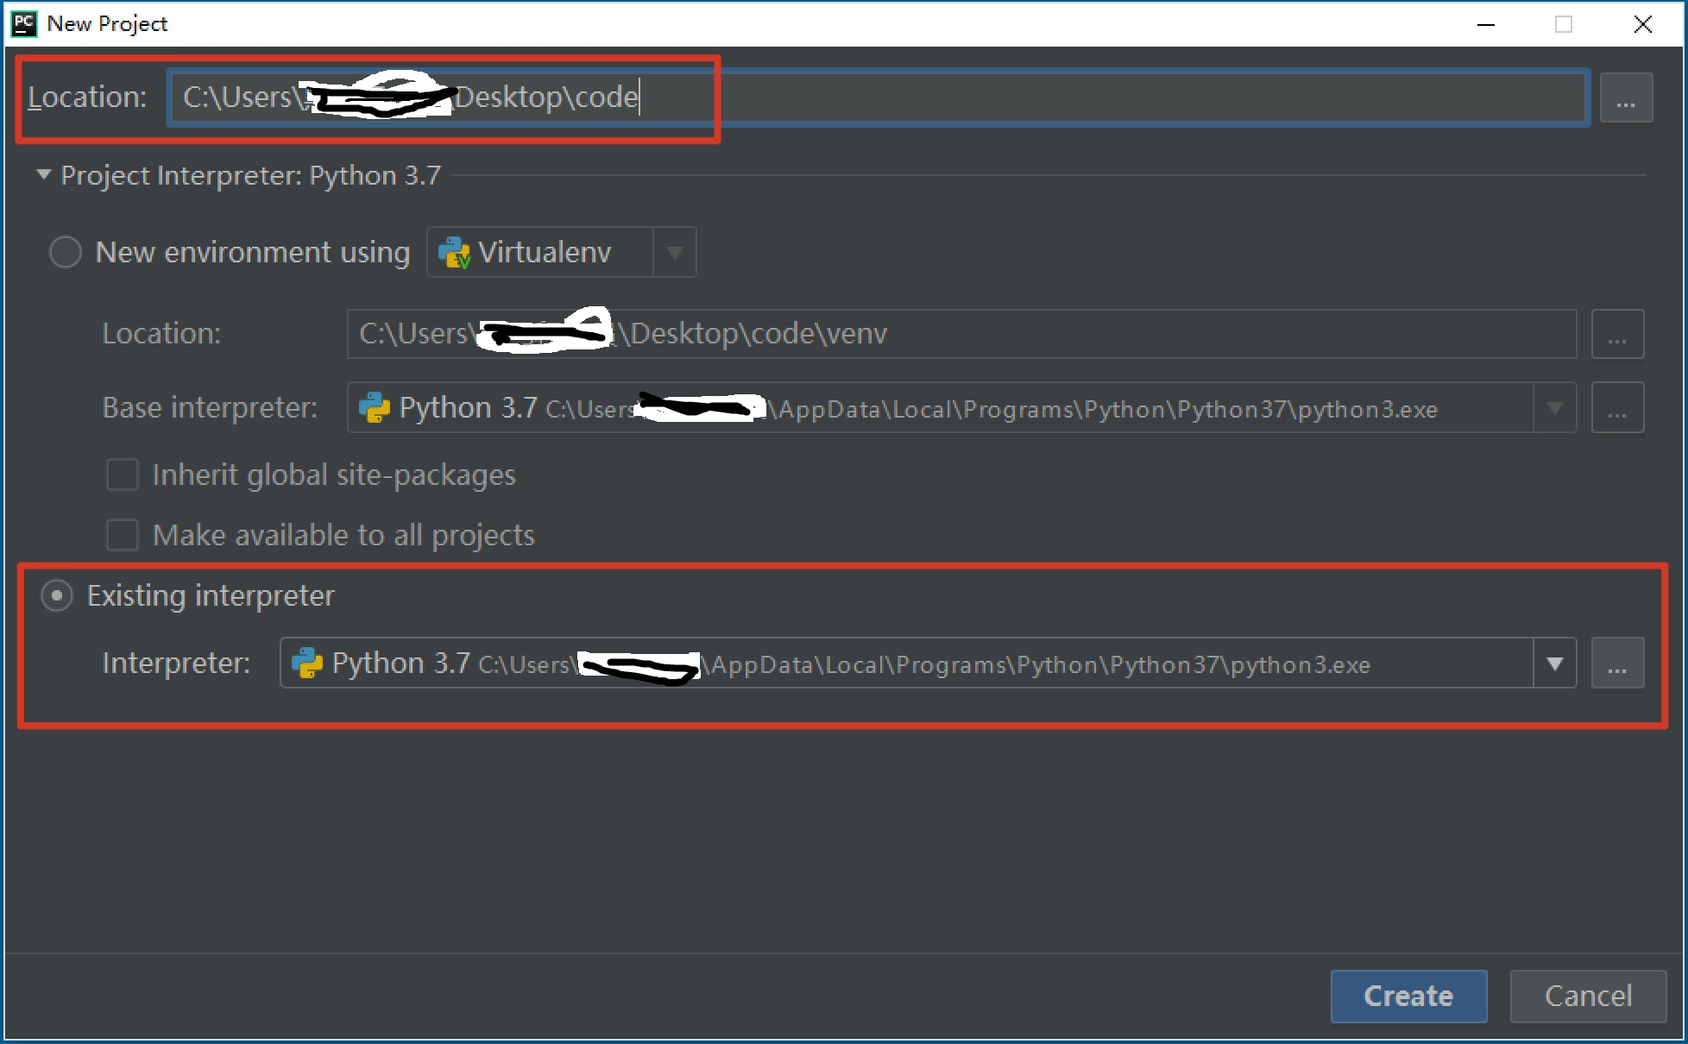Click Virtualenv icon in environment dropdown

pyautogui.click(x=455, y=253)
